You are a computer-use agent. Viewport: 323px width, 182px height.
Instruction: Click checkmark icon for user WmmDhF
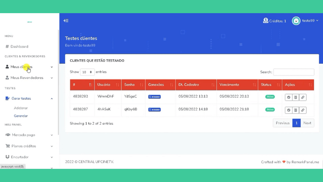pyautogui.click(x=288, y=97)
